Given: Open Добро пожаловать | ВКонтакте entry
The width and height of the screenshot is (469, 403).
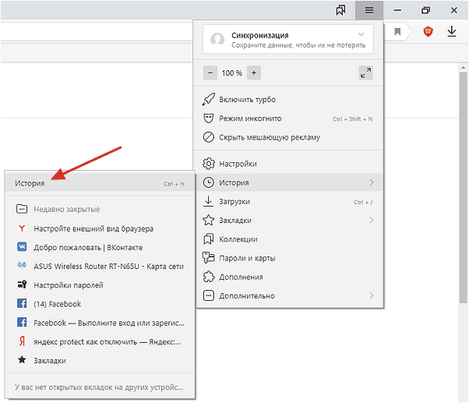Looking at the screenshot, I should (x=100, y=247).
